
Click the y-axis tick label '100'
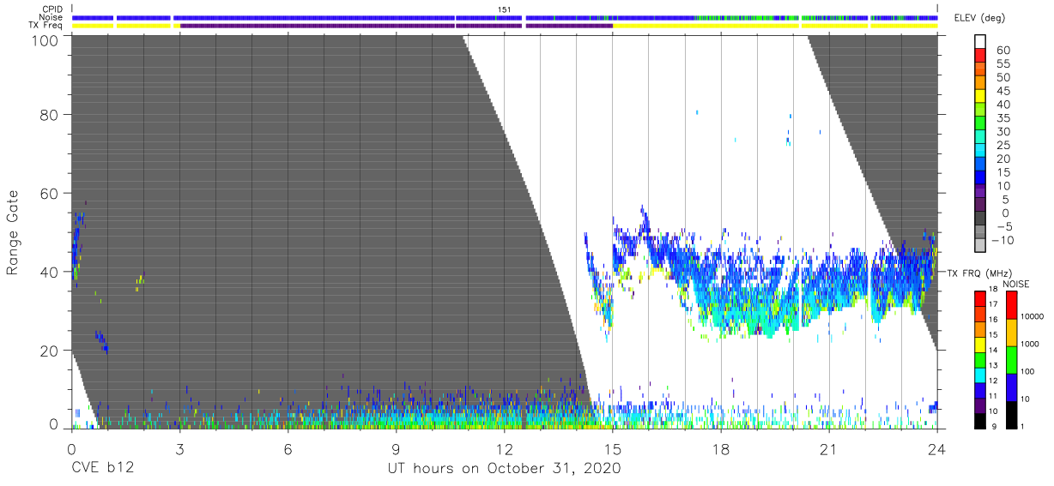(46, 40)
